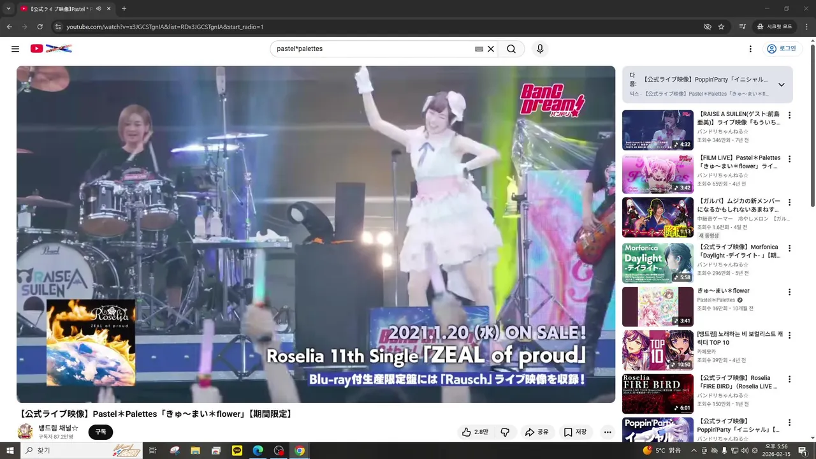816x459 pixels.
Task: Click the 시크릿 모드 incognito indicator
Action: [x=774, y=27]
